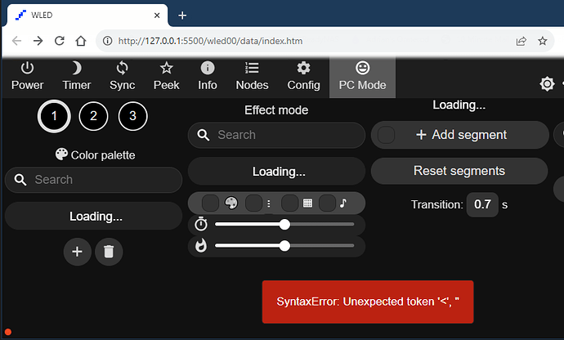Toggle the 2D matrix filter checkbox
Screen dimensions: 564x340
pos(289,204)
